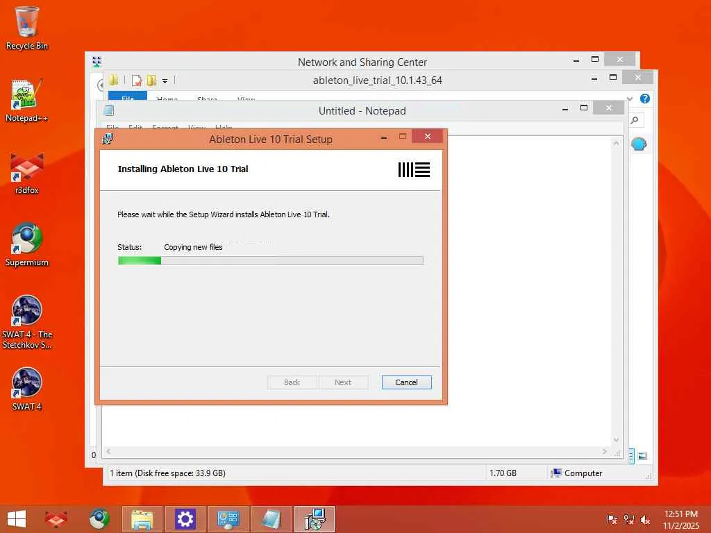Open Action Center flag in system tray
The width and height of the screenshot is (711, 533).
pos(612,520)
